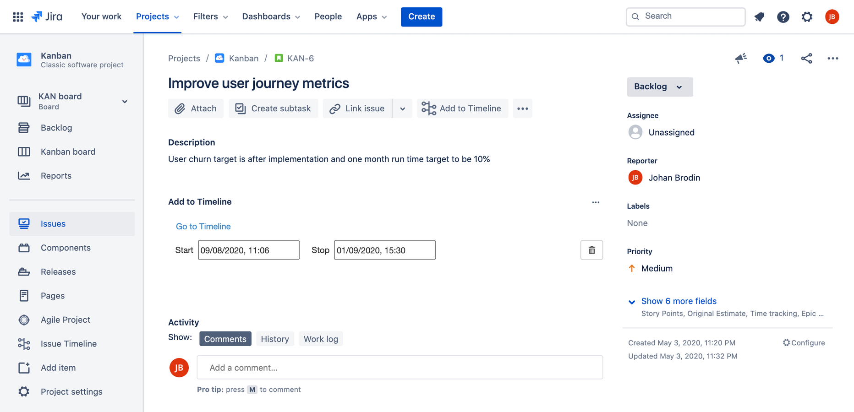Image resolution: width=854 pixels, height=412 pixels.
Task: Click the Stop date input field
Action: (385, 250)
